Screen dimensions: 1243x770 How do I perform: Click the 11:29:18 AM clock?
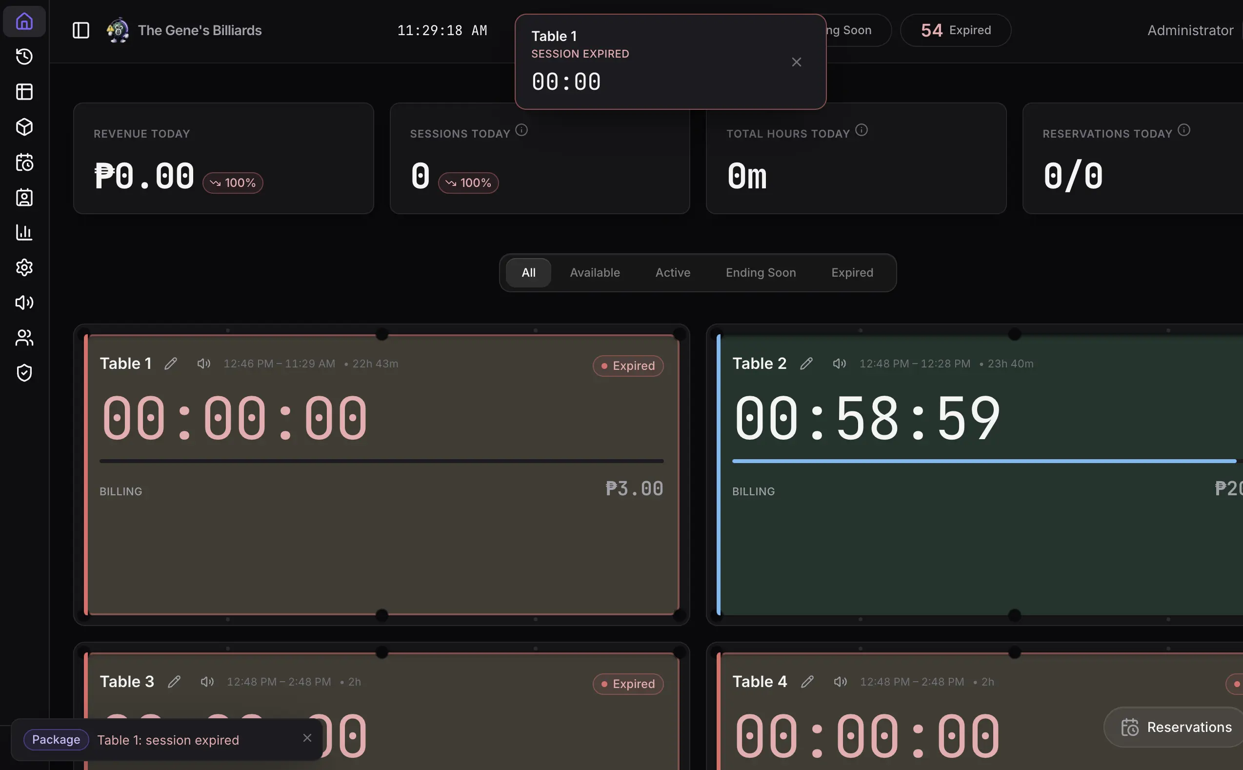(x=442, y=30)
